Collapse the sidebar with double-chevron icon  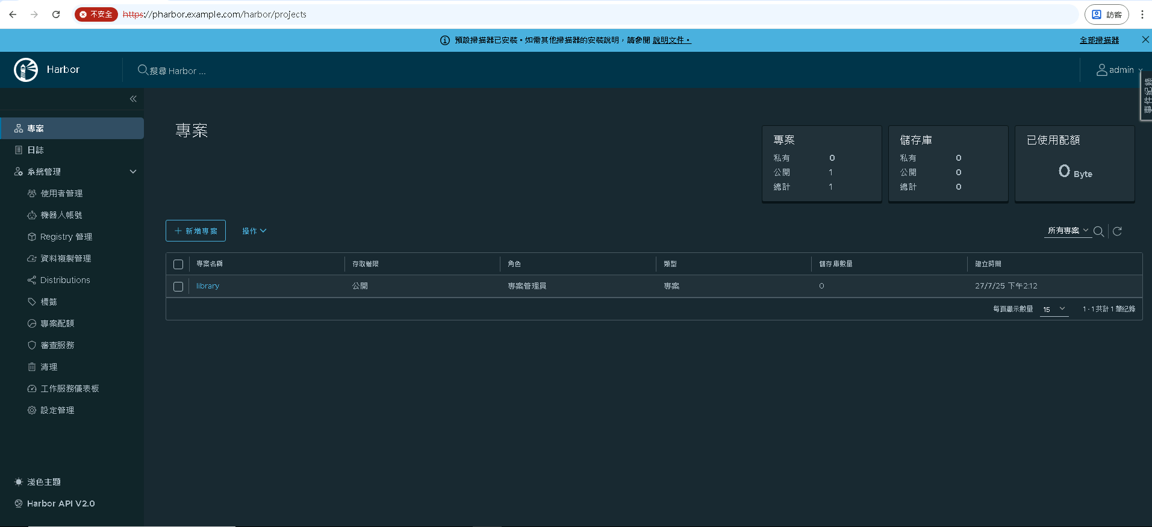point(133,99)
